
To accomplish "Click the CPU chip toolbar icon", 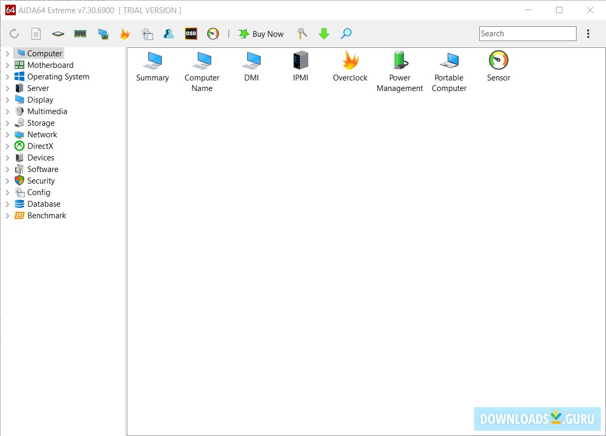I will 58,34.
